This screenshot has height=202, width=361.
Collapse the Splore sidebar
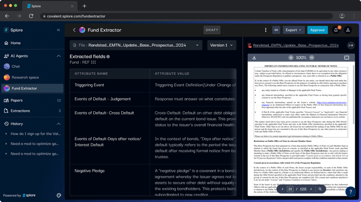[59, 30]
